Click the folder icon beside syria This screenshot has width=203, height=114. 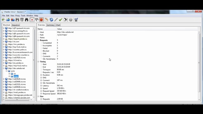point(9,71)
